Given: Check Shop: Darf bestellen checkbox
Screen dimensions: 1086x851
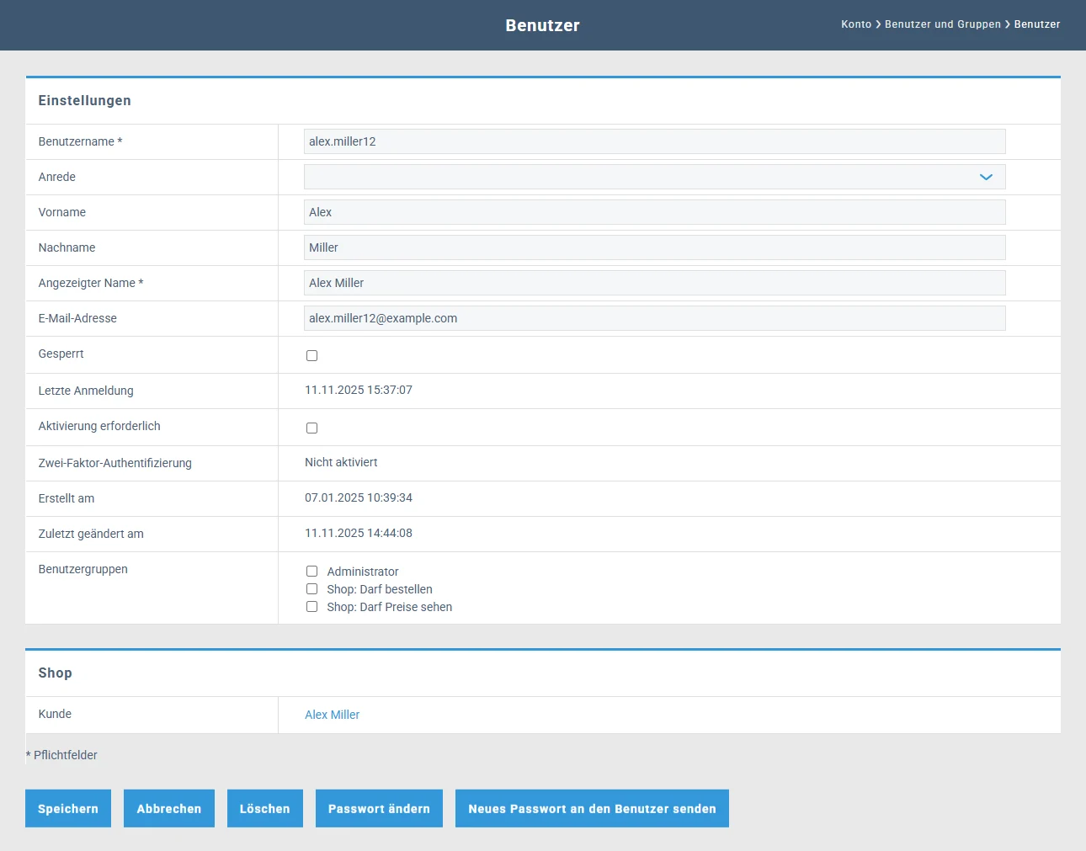Looking at the screenshot, I should click(x=311, y=589).
